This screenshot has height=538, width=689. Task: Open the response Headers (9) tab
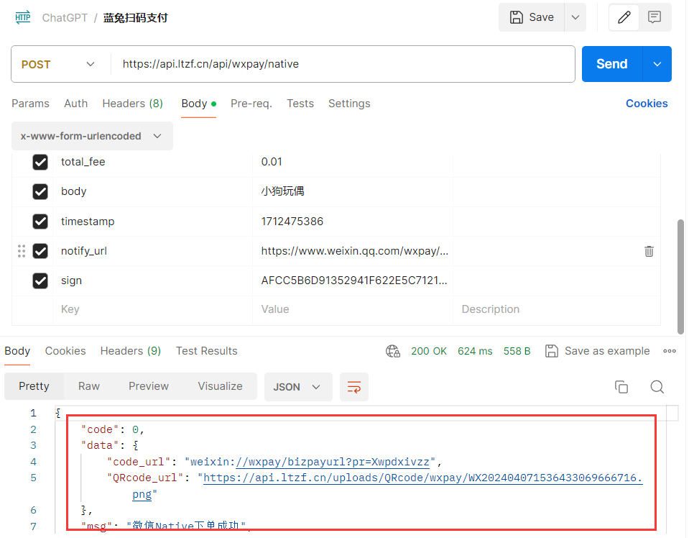tap(131, 351)
